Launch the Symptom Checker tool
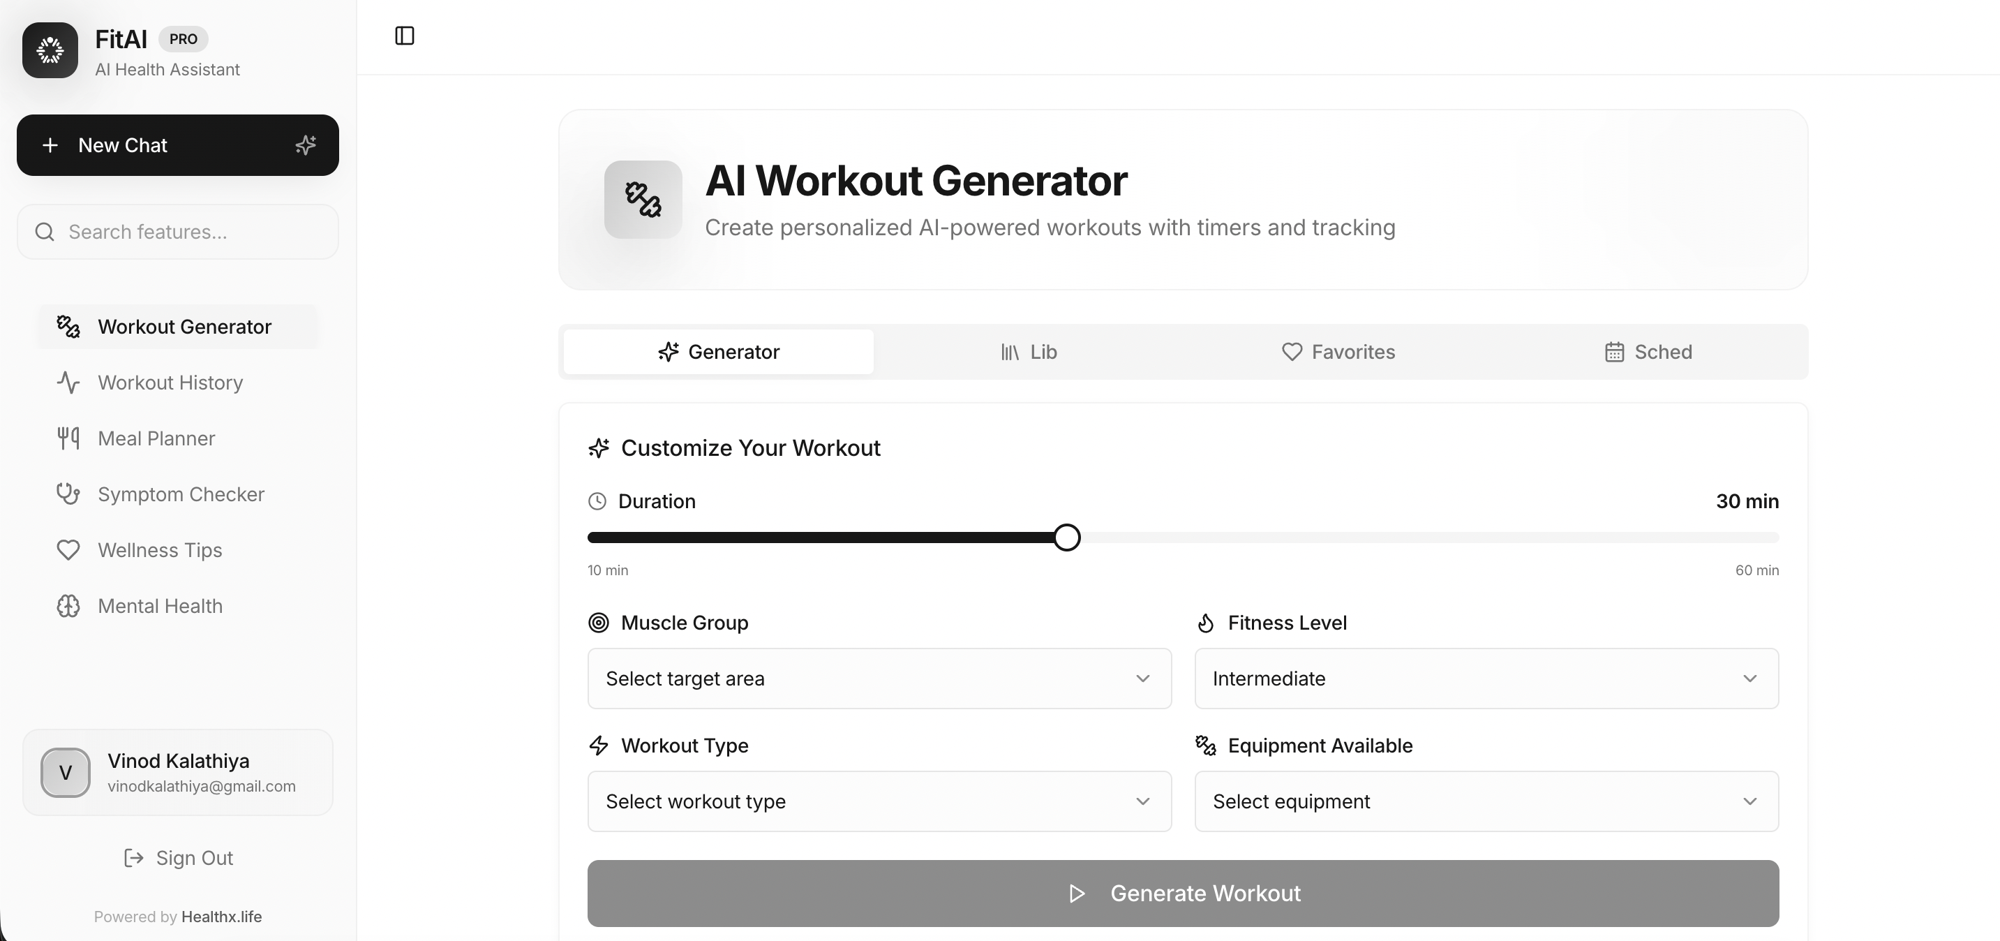Image resolution: width=2000 pixels, height=941 pixels. (x=181, y=494)
